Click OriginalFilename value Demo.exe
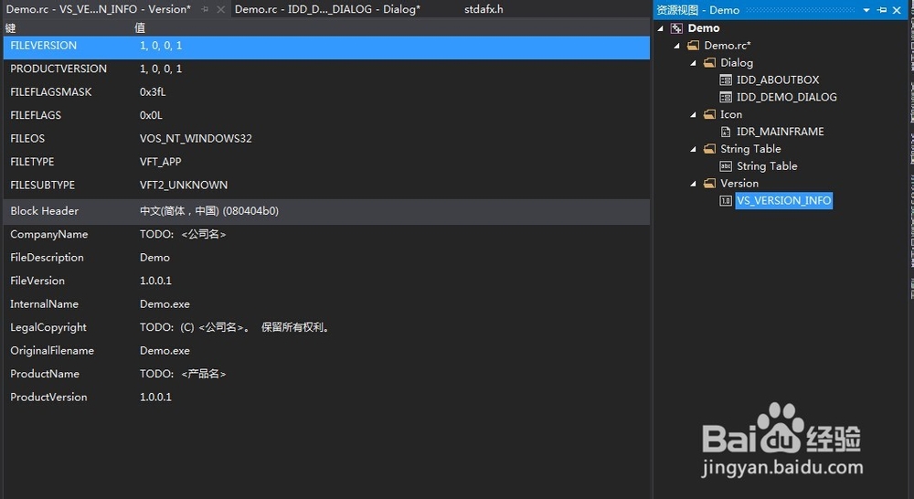Screen dimensions: 914x499 pos(165,351)
